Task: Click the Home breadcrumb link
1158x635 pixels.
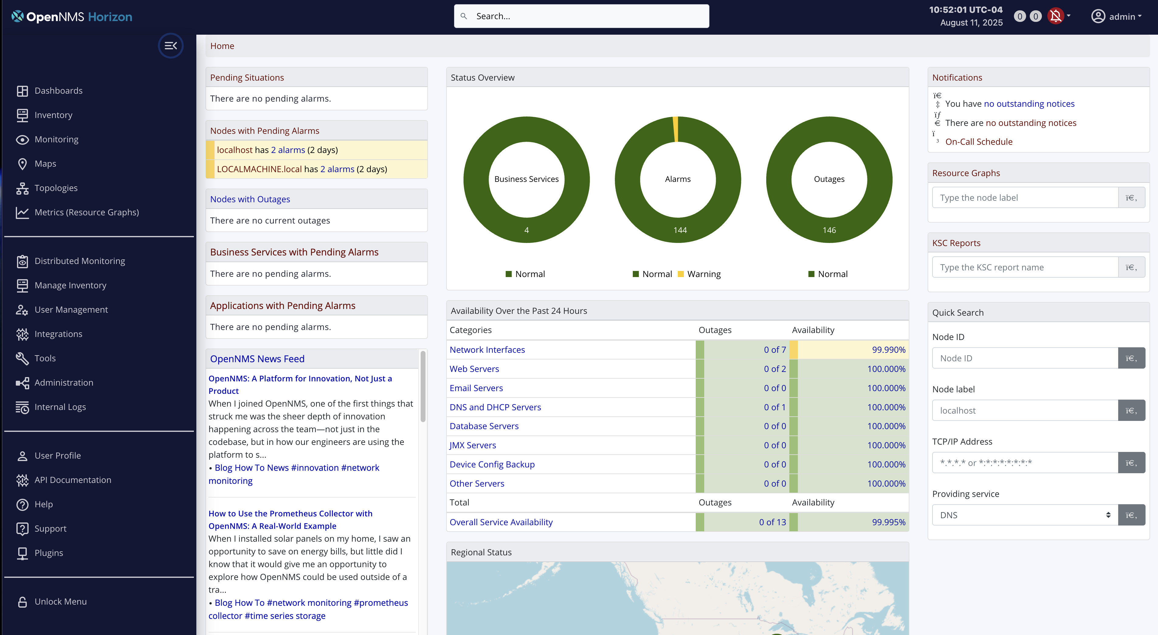Action: coord(222,45)
